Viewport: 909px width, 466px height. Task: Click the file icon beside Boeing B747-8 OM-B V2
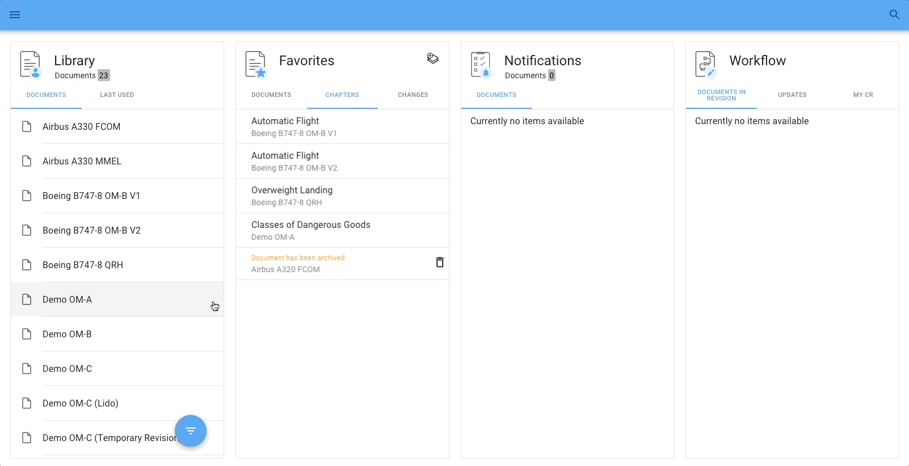pos(27,230)
